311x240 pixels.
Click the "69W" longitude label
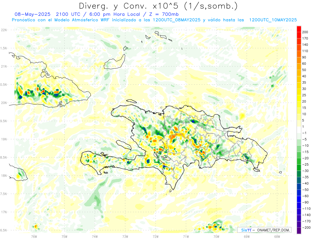[x=247, y=236]
